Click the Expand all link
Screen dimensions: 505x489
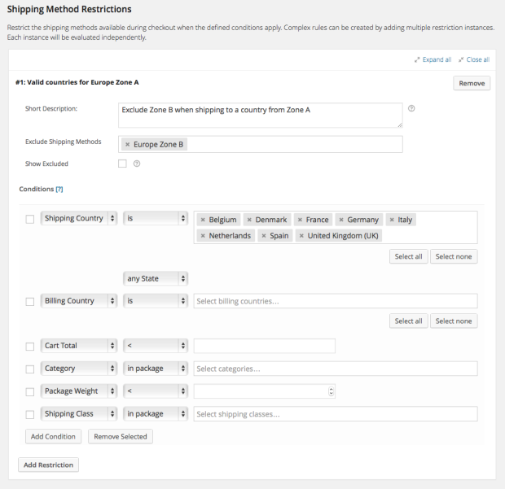pyautogui.click(x=433, y=59)
